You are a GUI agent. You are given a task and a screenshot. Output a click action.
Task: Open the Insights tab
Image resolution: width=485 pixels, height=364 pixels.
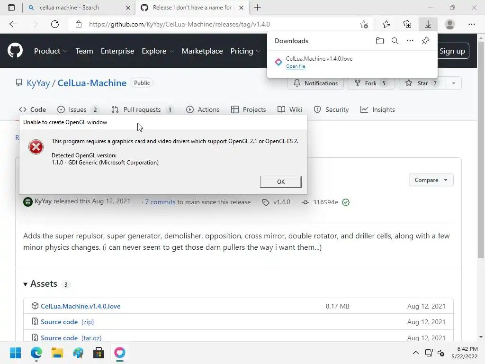tap(377, 109)
